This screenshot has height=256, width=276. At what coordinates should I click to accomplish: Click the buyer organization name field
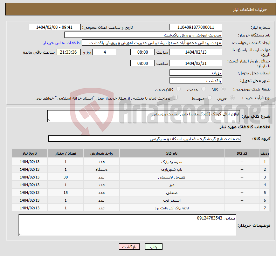coord(143,35)
